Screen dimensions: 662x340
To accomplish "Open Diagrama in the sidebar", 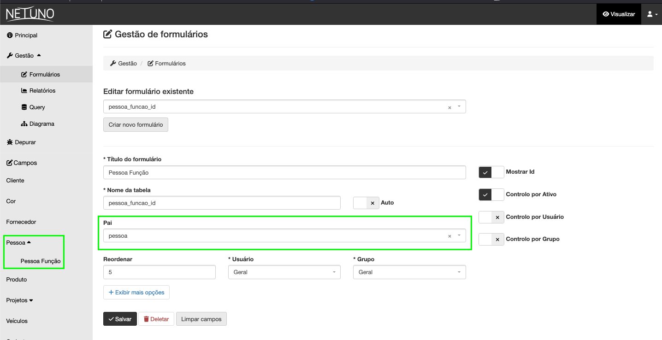I will (41, 124).
